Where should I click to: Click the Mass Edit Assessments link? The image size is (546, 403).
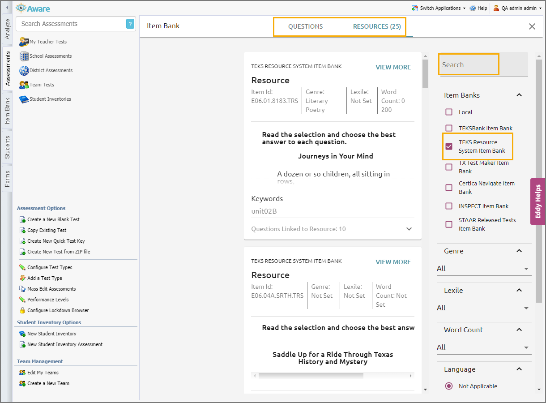tap(51, 289)
